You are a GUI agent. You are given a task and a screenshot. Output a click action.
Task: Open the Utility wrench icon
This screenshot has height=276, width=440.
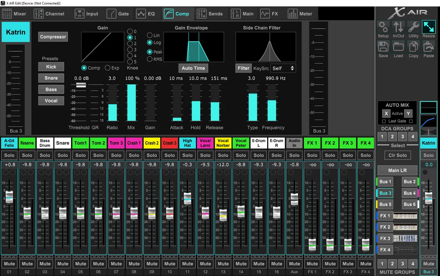(414, 27)
